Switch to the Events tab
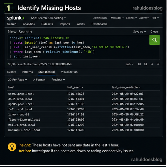The image size is (167, 167). 12,72
